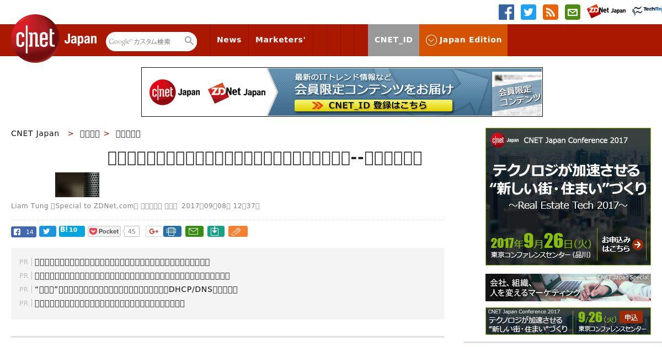Screen dimensions: 662x347
Task: Open the CNET_ID tab
Action: [393, 40]
